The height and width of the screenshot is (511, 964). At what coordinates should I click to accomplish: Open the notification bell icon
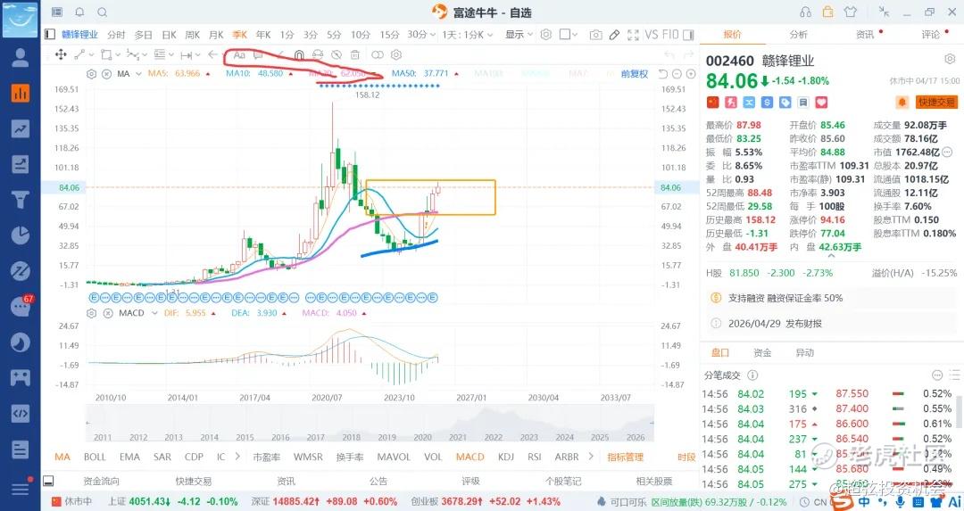coord(80,12)
